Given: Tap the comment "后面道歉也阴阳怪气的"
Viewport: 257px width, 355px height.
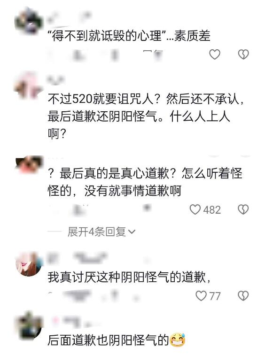Looking at the screenshot, I should pyautogui.click(x=108, y=340).
